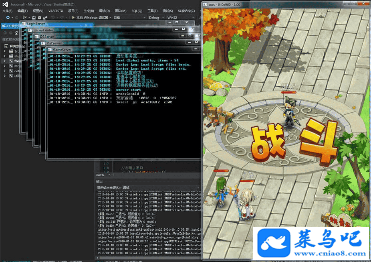
Task: Expand the 3rd folder tree node
Action: coord(5,51)
